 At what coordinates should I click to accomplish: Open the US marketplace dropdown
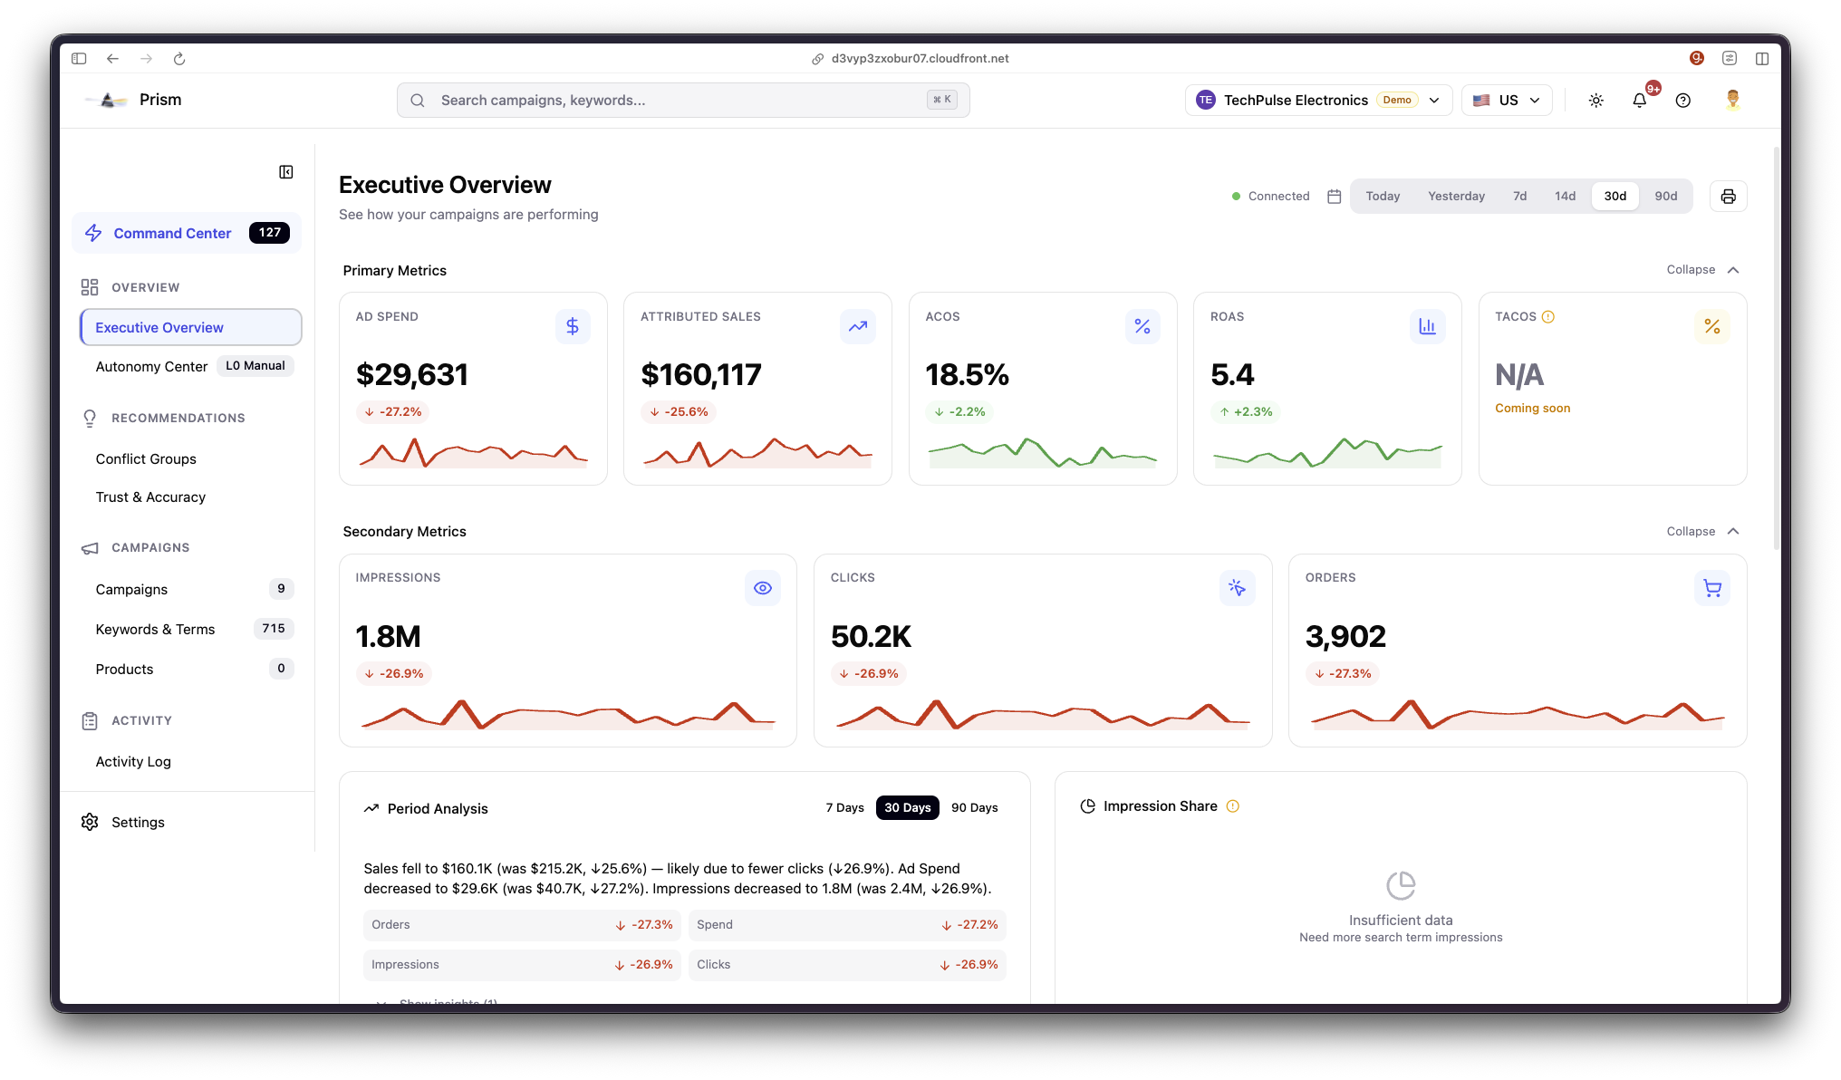tap(1506, 101)
